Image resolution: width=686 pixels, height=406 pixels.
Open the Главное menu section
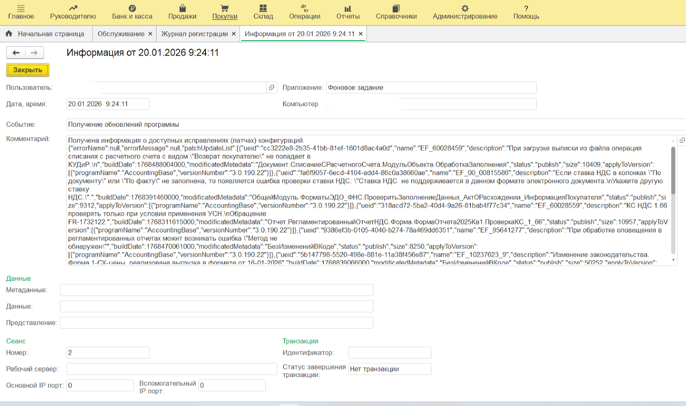click(x=21, y=12)
